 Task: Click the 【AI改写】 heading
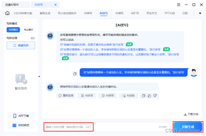tap(122, 25)
